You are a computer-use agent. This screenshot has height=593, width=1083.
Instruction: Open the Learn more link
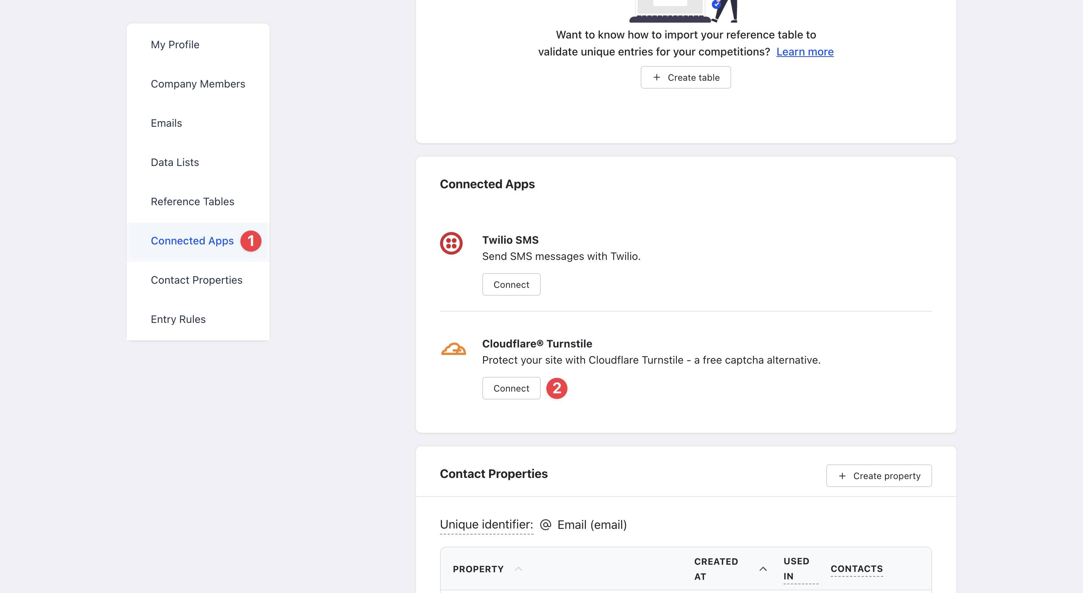pos(804,51)
